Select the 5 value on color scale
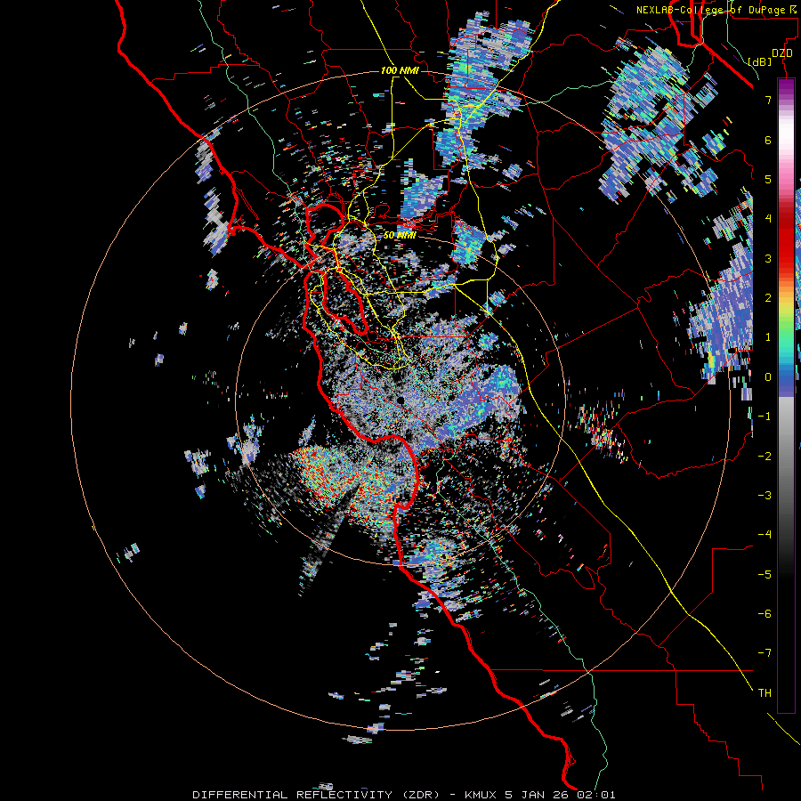Image resolution: width=801 pixels, height=801 pixels. [768, 179]
